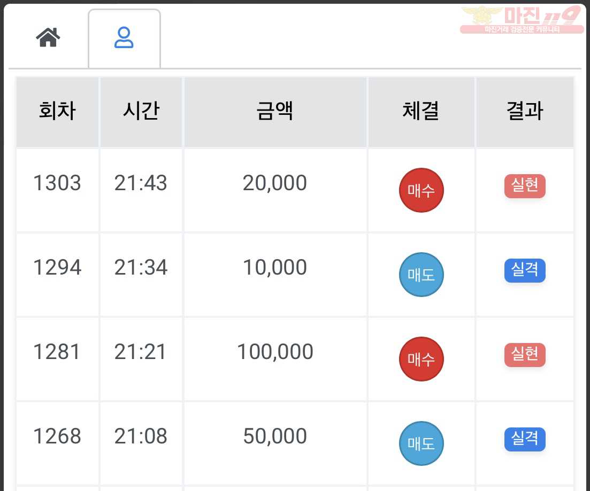Click the 체결 column header
Screen dimensions: 590x491
421,112
